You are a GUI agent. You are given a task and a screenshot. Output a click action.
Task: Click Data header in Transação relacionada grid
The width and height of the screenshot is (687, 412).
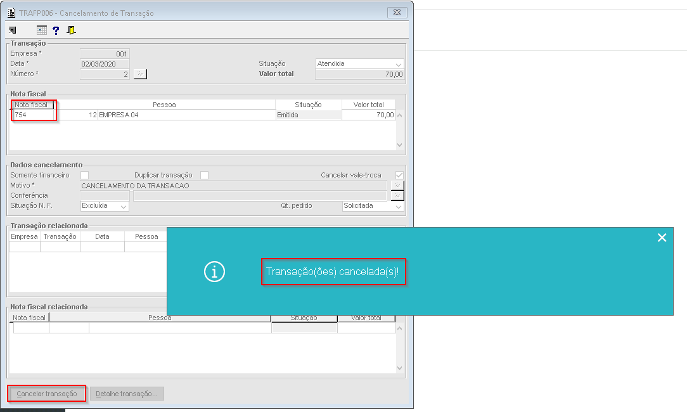click(x=102, y=236)
